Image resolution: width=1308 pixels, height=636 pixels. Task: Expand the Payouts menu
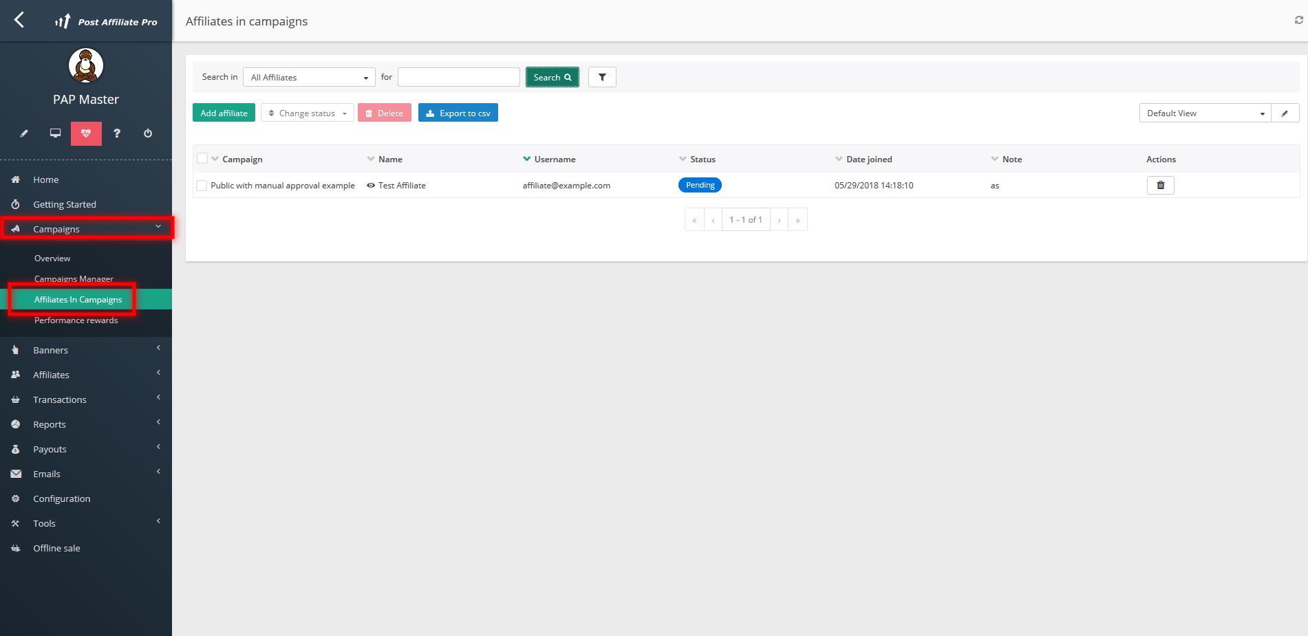pos(86,449)
